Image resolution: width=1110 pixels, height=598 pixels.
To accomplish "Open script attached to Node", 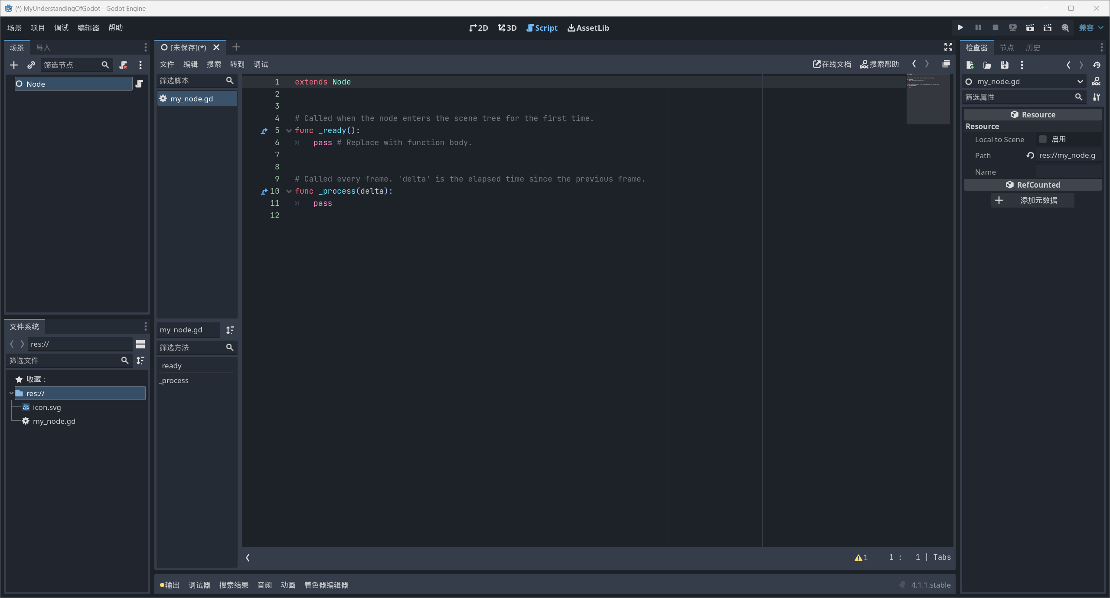I will (139, 84).
